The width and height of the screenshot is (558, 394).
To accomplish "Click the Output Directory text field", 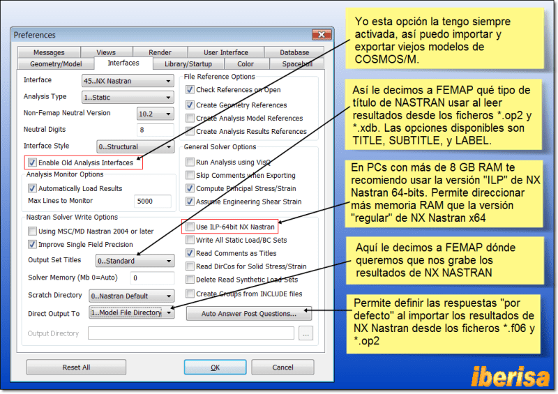I will (190, 333).
